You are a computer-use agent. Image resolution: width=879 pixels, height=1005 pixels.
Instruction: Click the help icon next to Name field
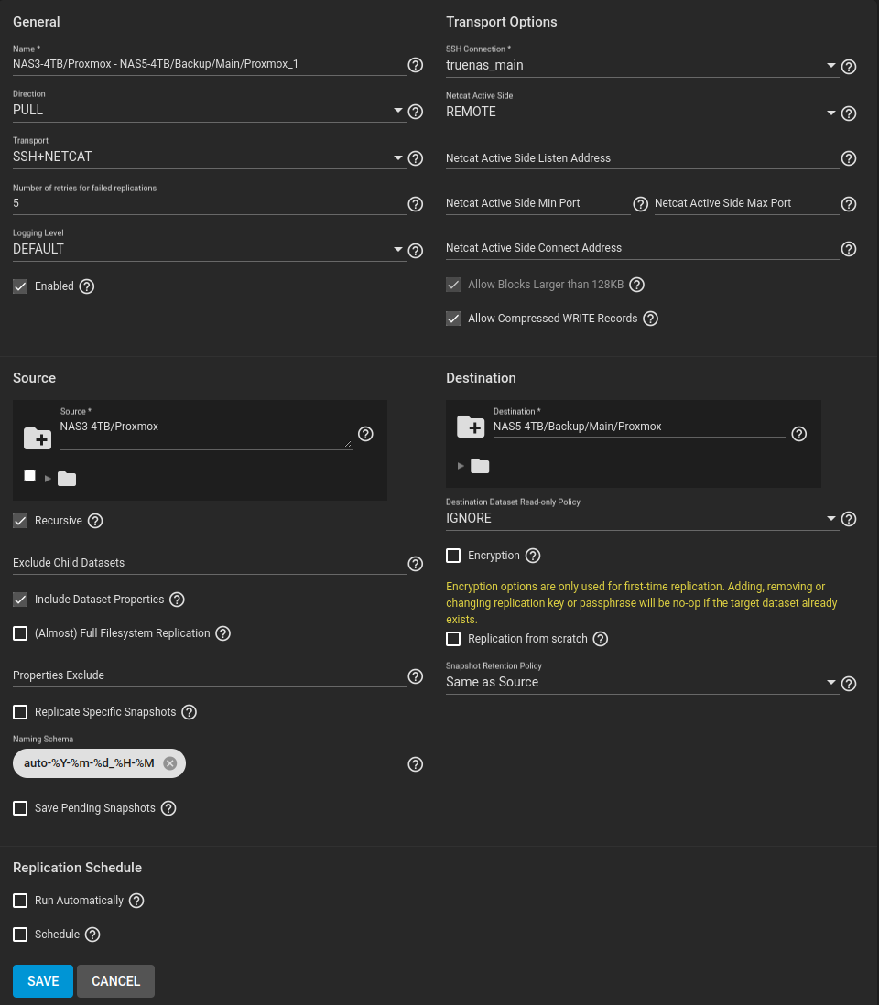point(416,65)
